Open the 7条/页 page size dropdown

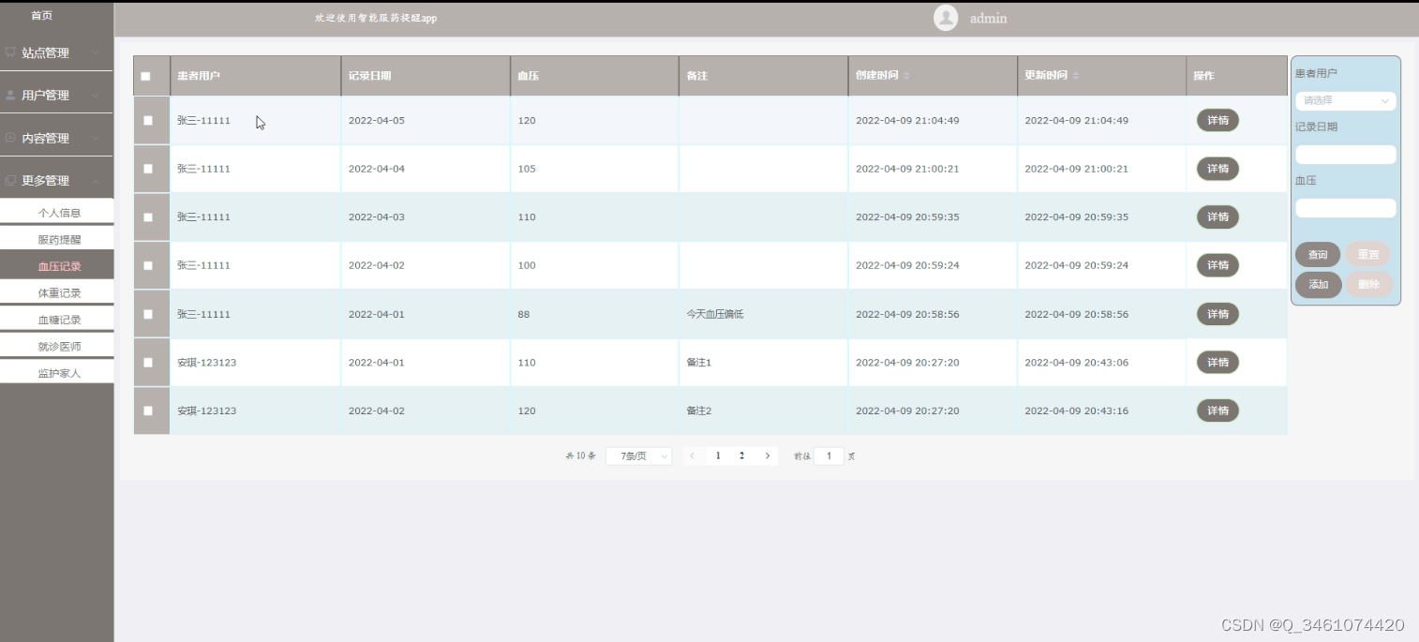pos(638,456)
